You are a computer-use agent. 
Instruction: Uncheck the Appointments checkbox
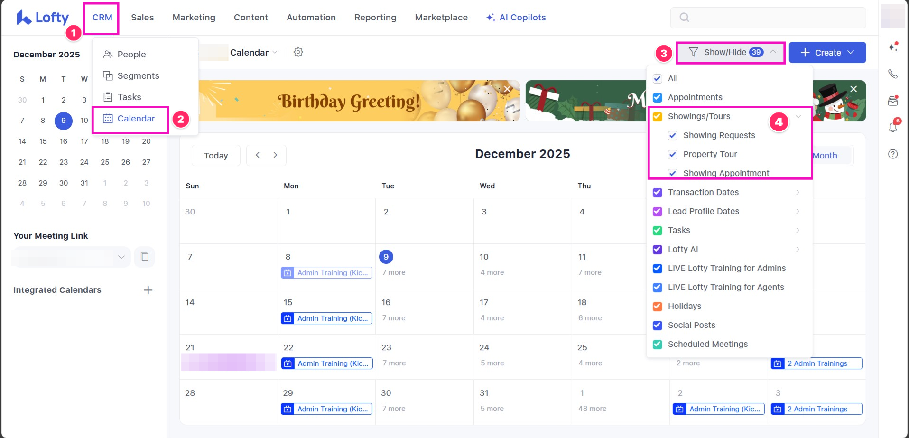(x=658, y=97)
